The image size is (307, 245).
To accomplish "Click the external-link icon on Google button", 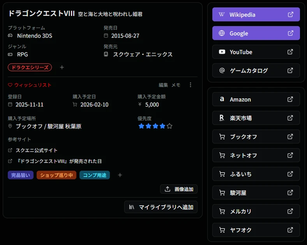I will (x=291, y=33).
